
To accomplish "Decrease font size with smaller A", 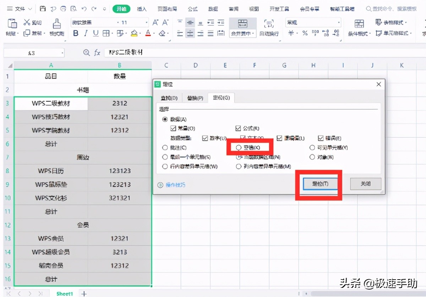I will [x=165, y=22].
